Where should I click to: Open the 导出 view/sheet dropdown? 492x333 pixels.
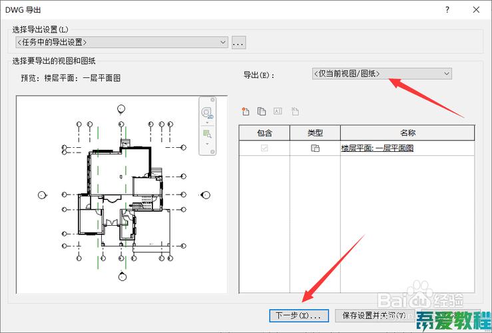tap(382, 74)
